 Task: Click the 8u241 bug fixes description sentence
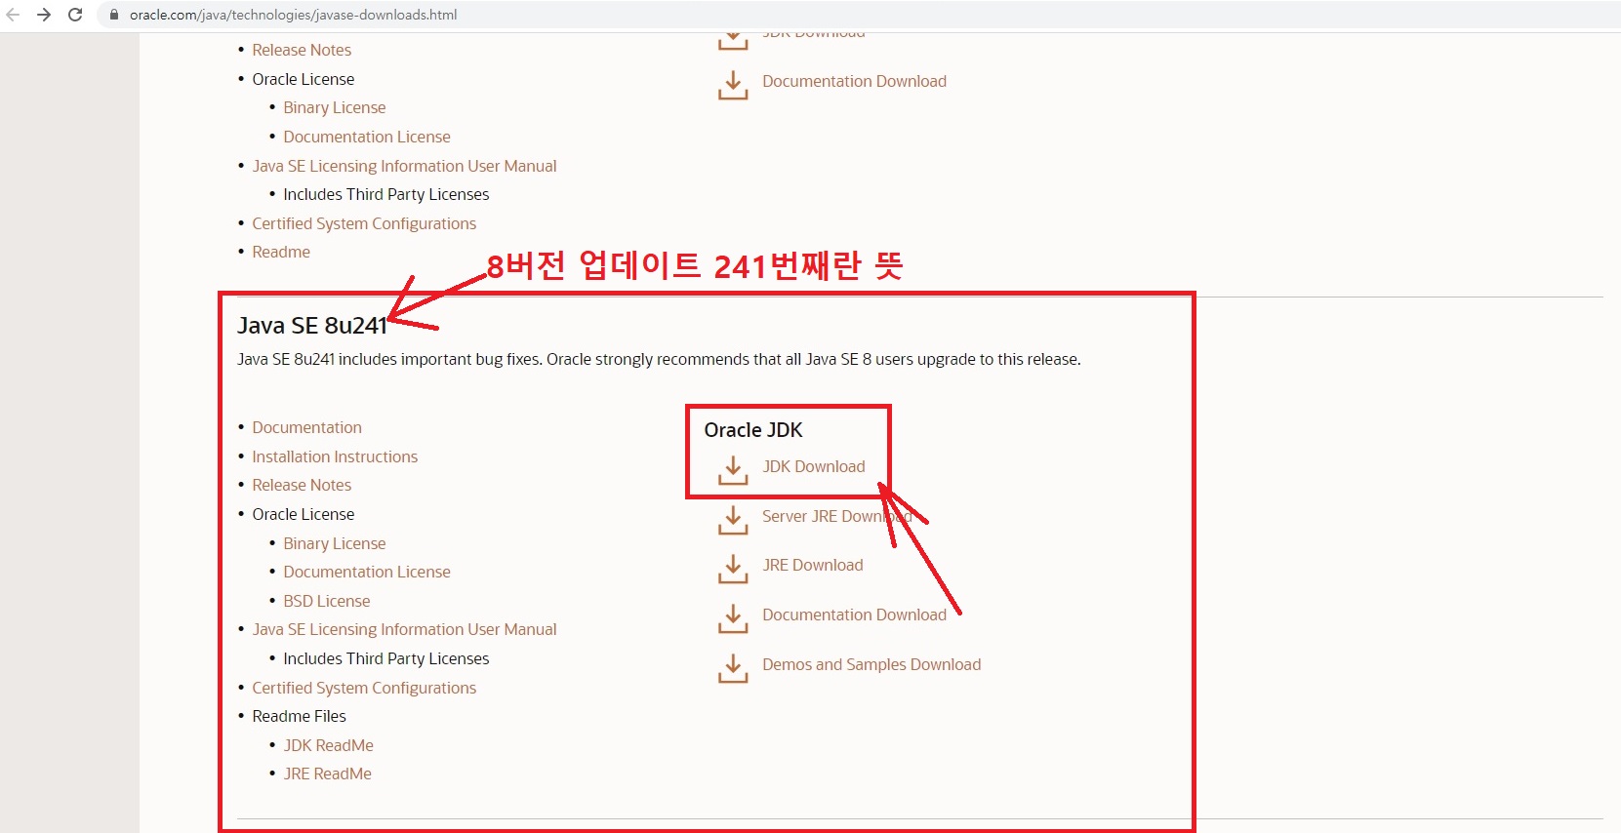tap(659, 359)
